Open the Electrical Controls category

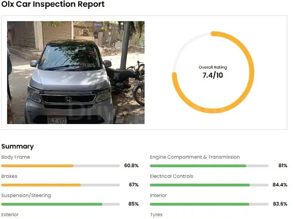171,176
